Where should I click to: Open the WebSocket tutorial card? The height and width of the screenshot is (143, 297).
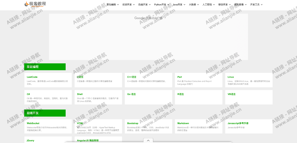pos(33,123)
